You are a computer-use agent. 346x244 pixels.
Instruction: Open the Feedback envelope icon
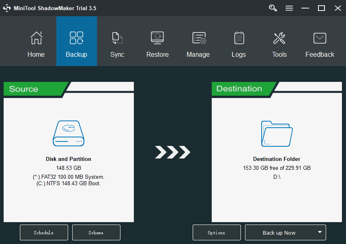pos(320,38)
